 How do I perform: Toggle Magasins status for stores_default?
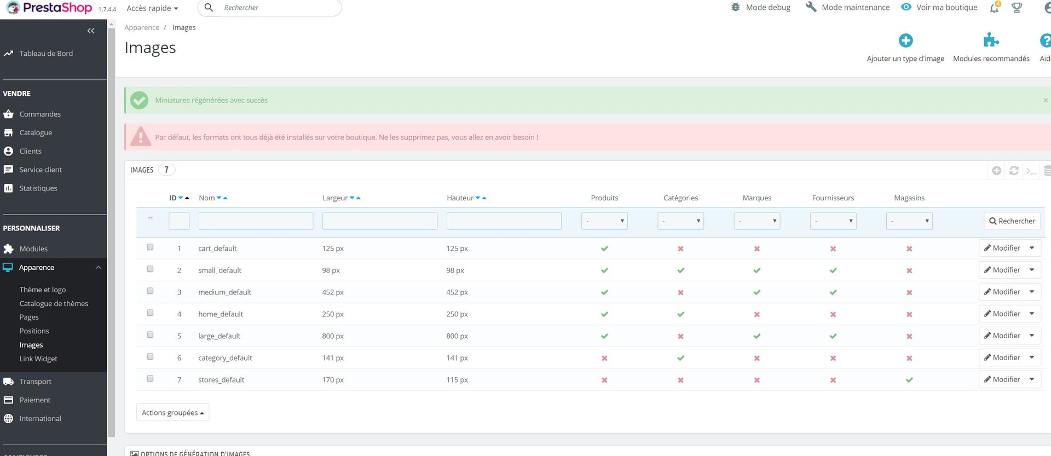(909, 380)
